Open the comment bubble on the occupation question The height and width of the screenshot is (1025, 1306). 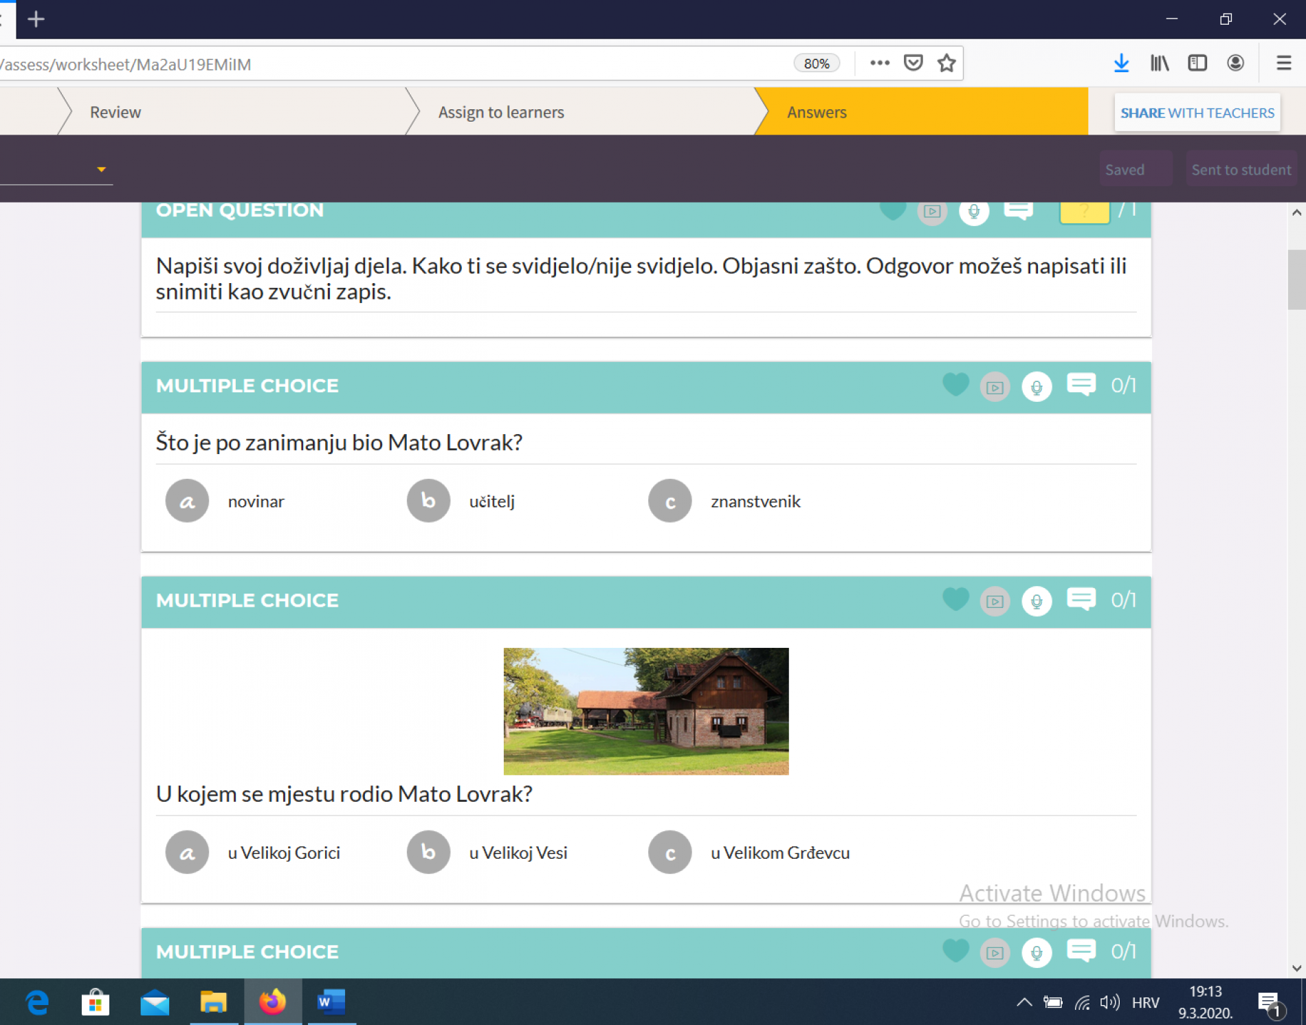(x=1081, y=385)
